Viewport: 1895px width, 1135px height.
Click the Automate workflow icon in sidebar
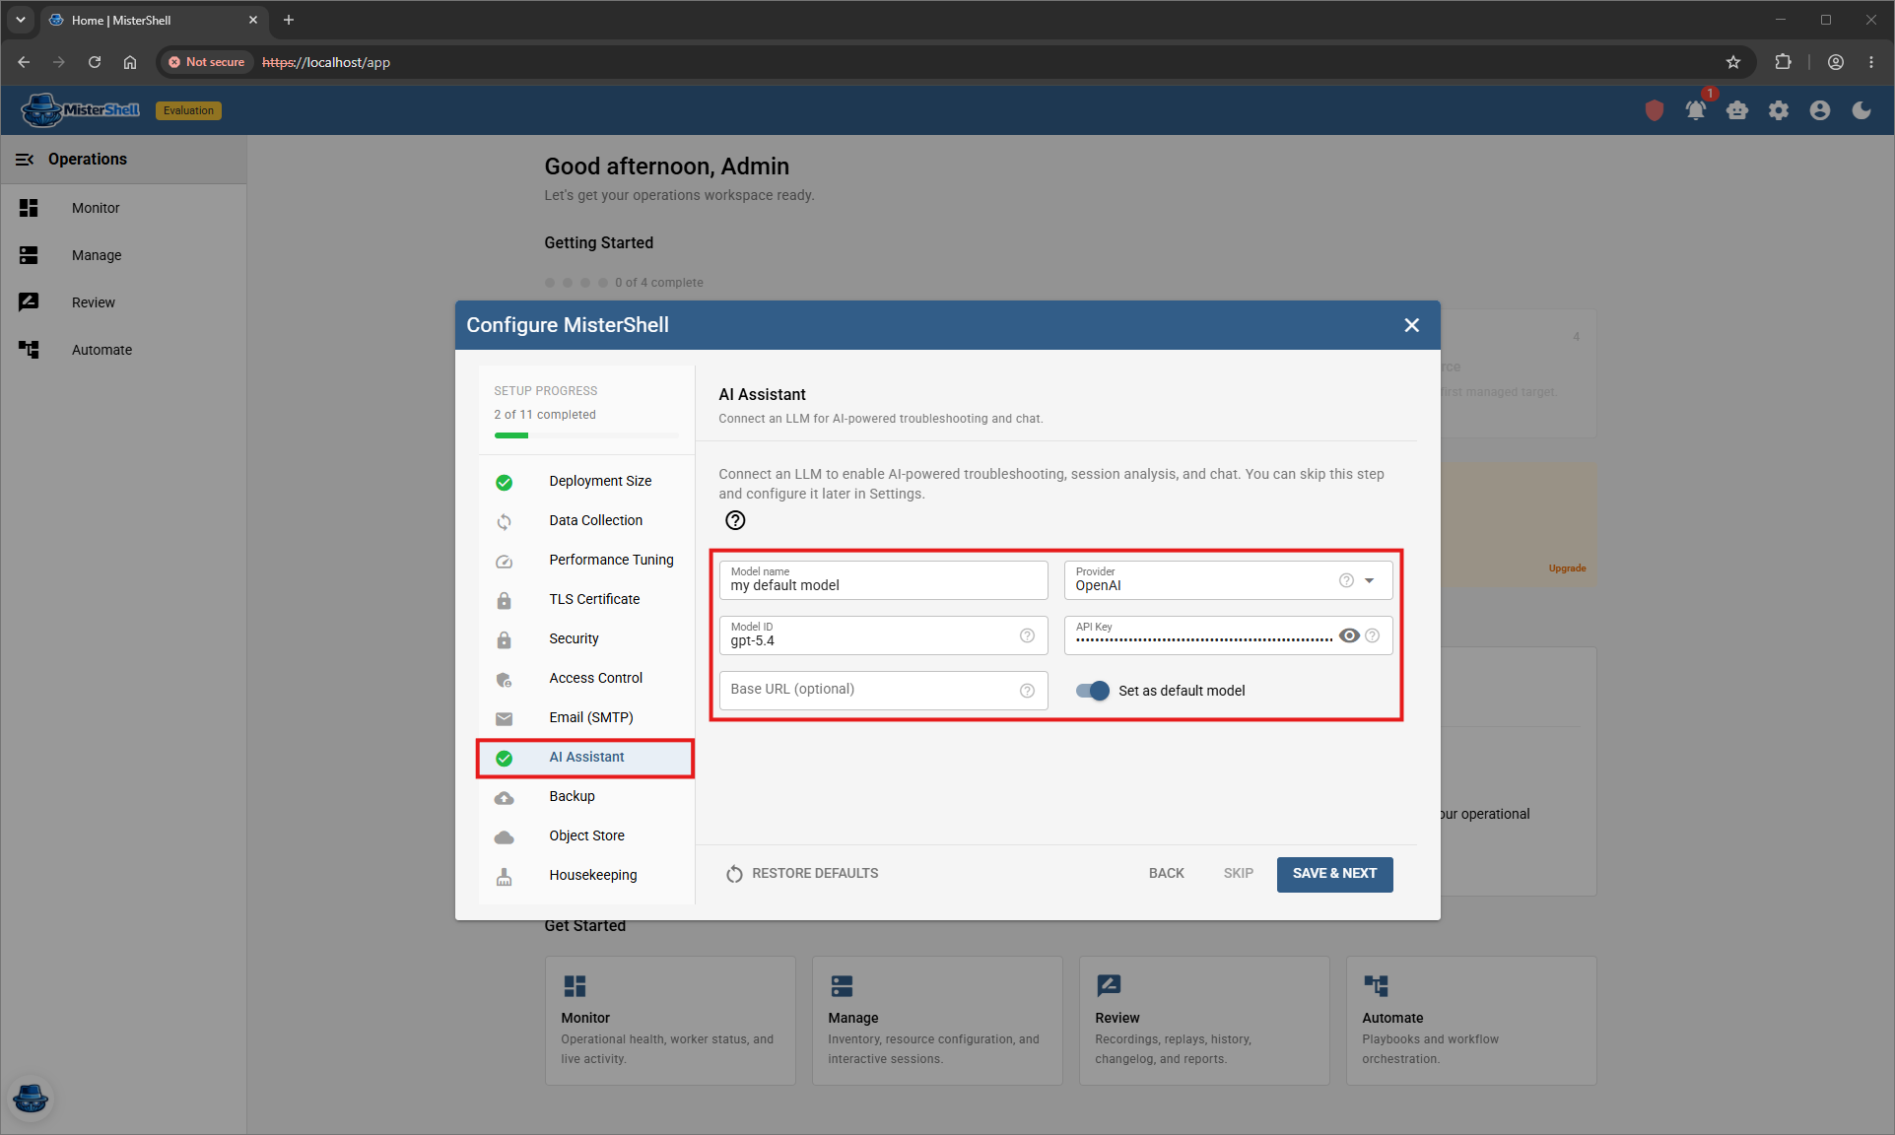pyautogui.click(x=29, y=350)
